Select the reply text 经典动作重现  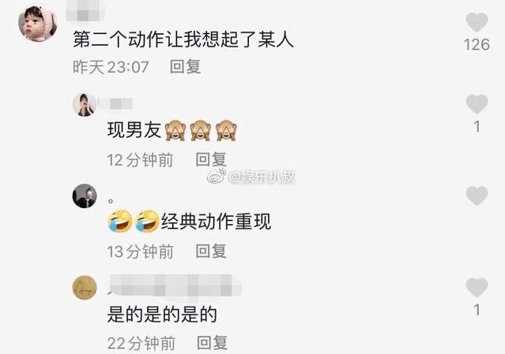point(216,222)
